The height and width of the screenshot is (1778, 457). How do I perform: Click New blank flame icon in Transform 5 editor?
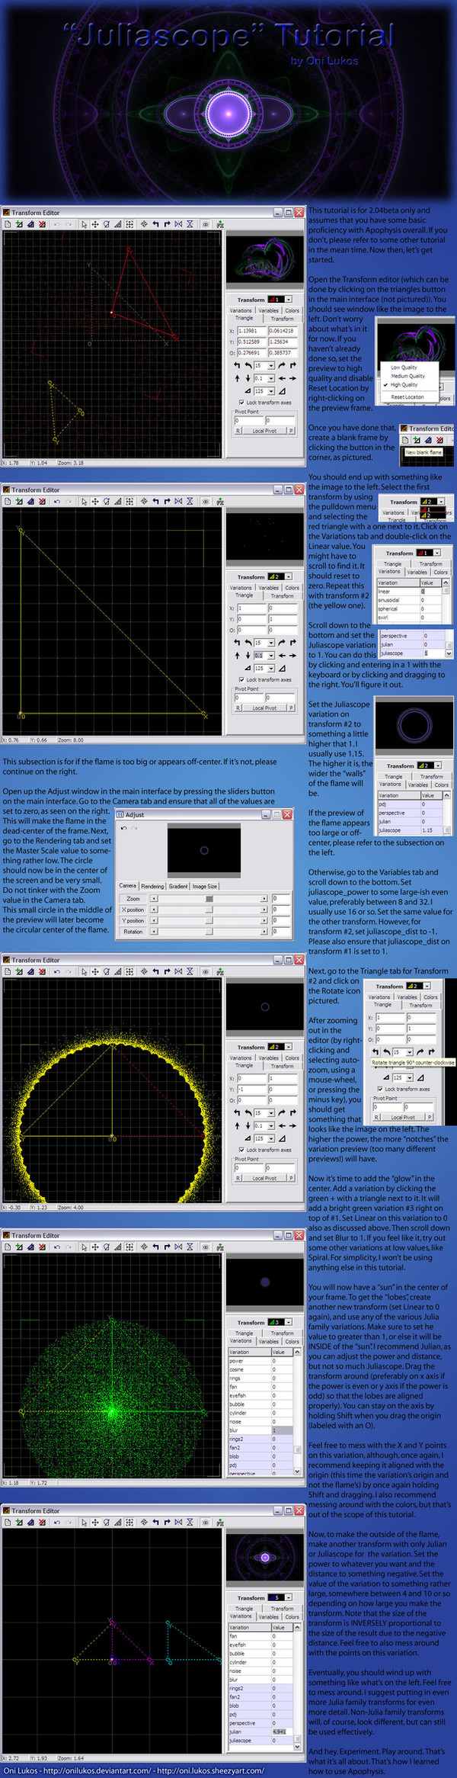click(x=8, y=1521)
